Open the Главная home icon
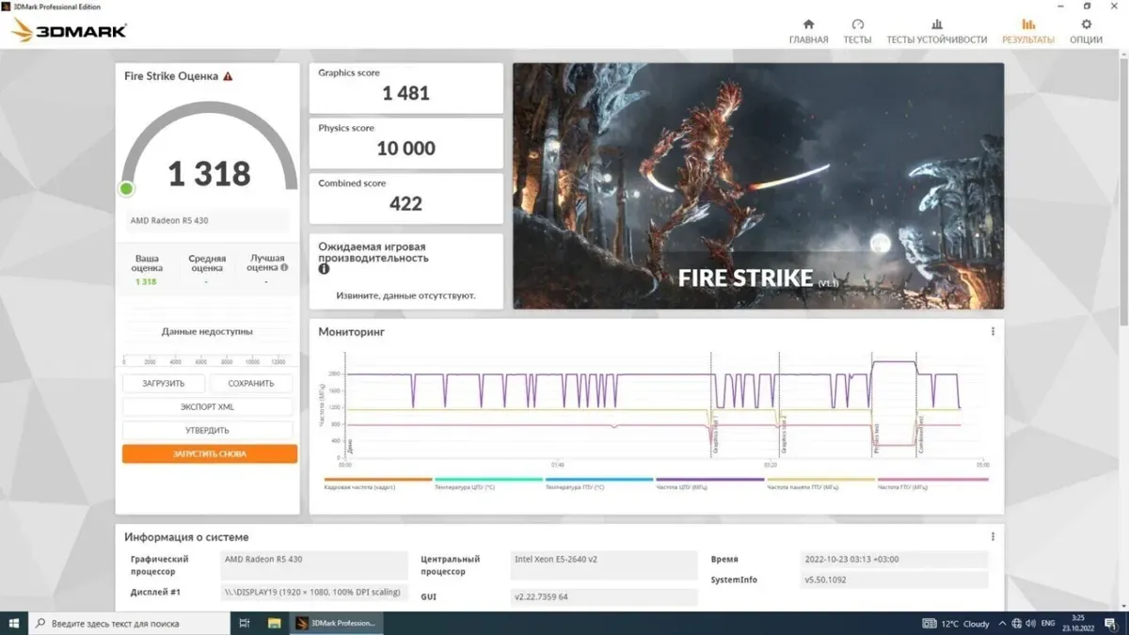The image size is (1129, 635). click(x=808, y=25)
